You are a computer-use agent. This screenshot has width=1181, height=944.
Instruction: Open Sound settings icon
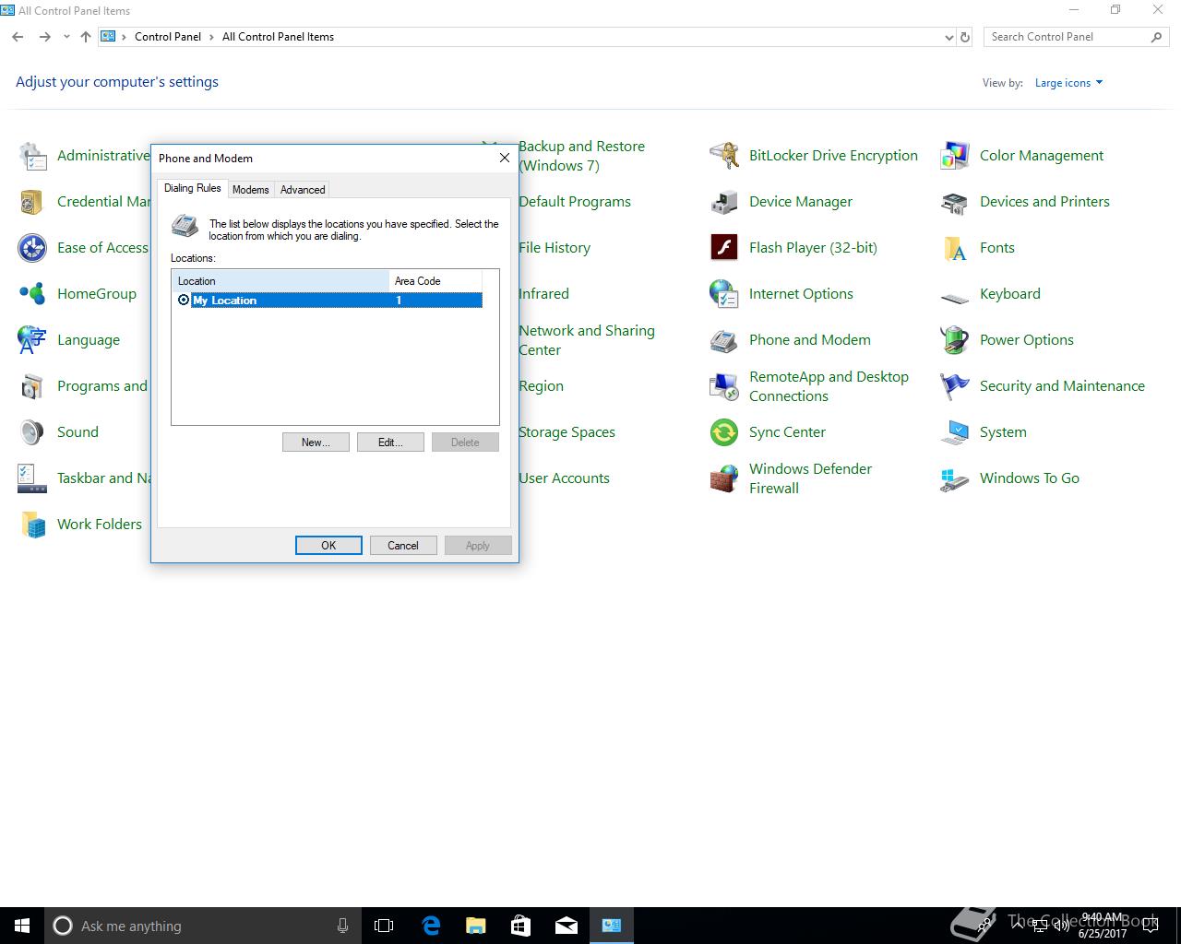(x=33, y=432)
